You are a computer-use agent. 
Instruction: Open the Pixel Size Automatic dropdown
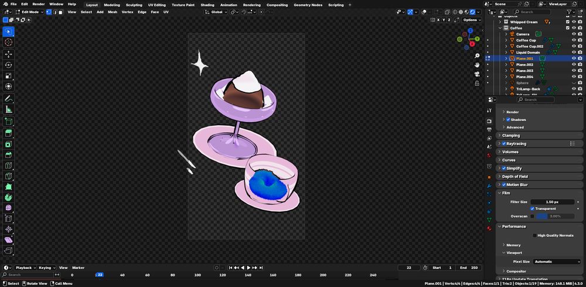tap(556, 262)
